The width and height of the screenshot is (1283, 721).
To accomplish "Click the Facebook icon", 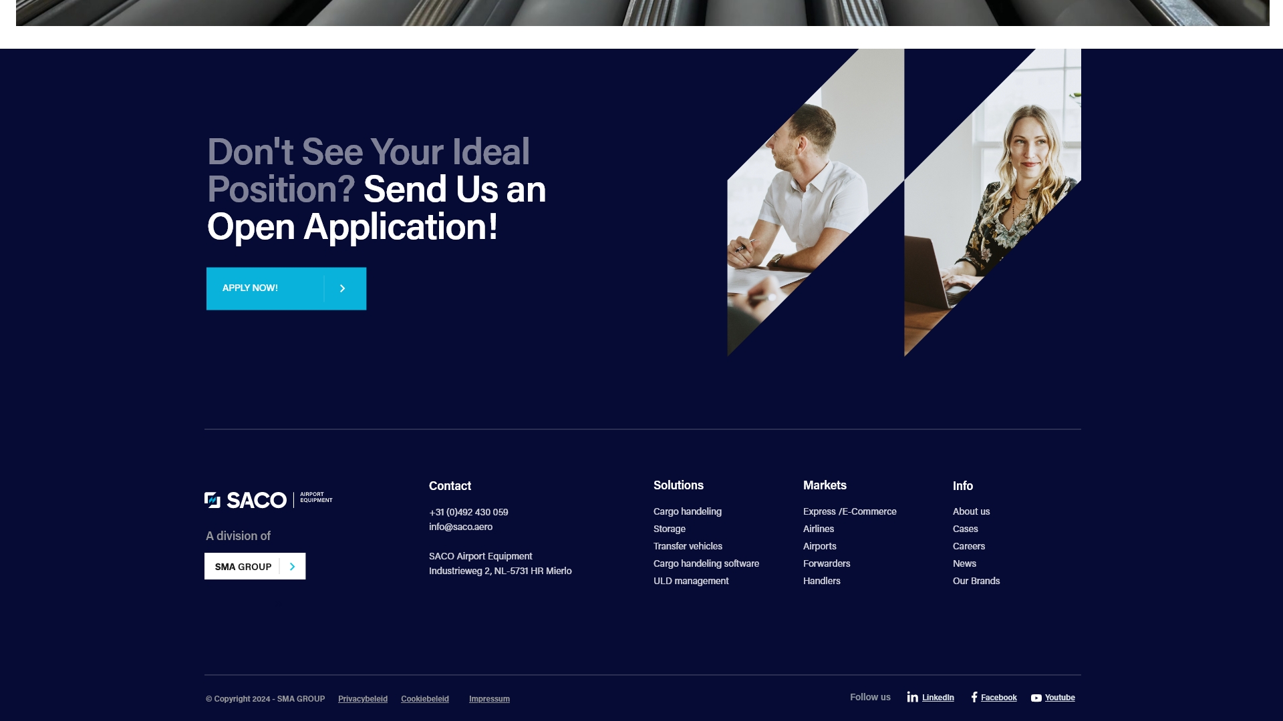I will [974, 697].
